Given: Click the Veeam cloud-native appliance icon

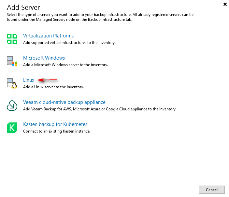Looking at the screenshot, I should pyautogui.click(x=12, y=105).
